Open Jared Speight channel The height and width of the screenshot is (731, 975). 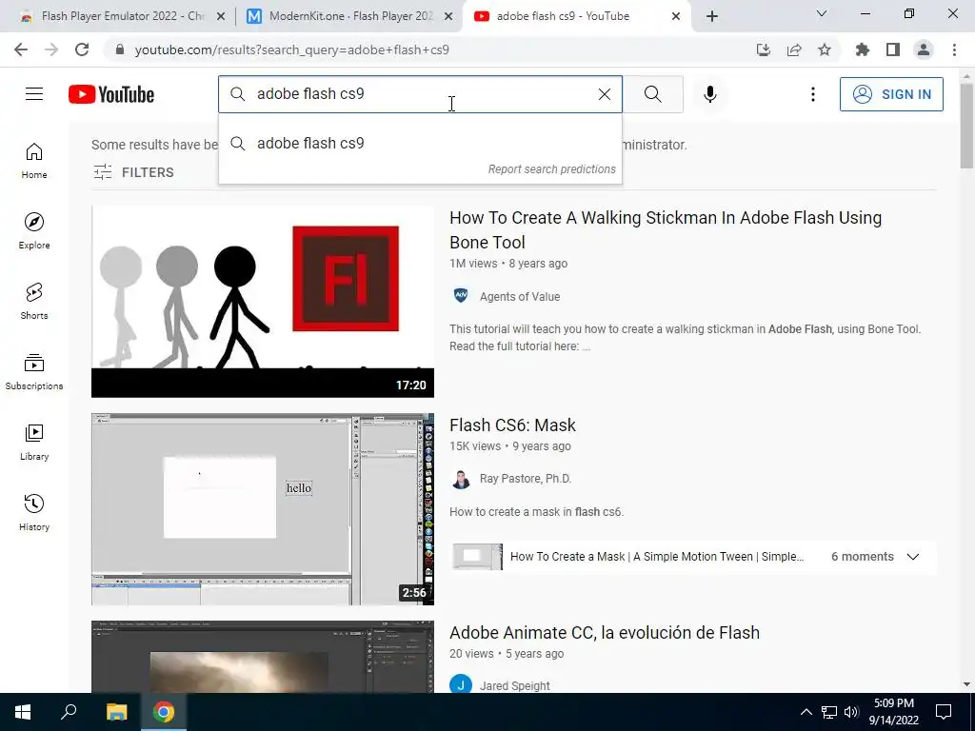(x=515, y=685)
